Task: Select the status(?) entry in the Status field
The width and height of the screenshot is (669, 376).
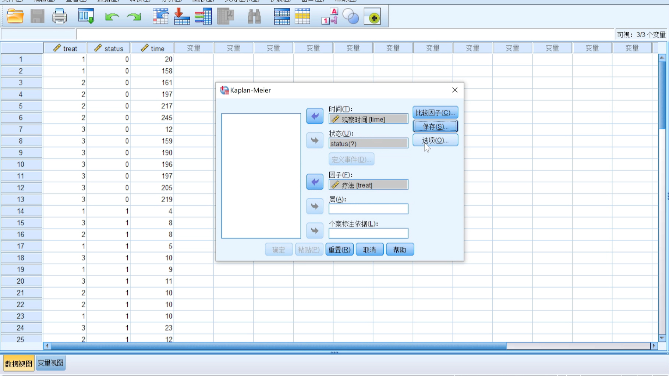Action: point(368,143)
